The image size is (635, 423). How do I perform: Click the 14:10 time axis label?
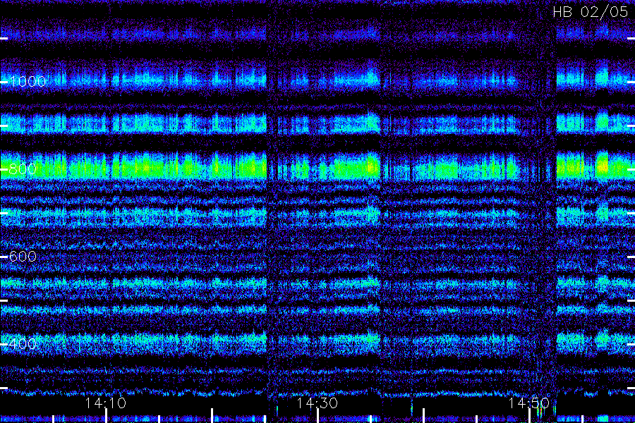[x=106, y=403]
